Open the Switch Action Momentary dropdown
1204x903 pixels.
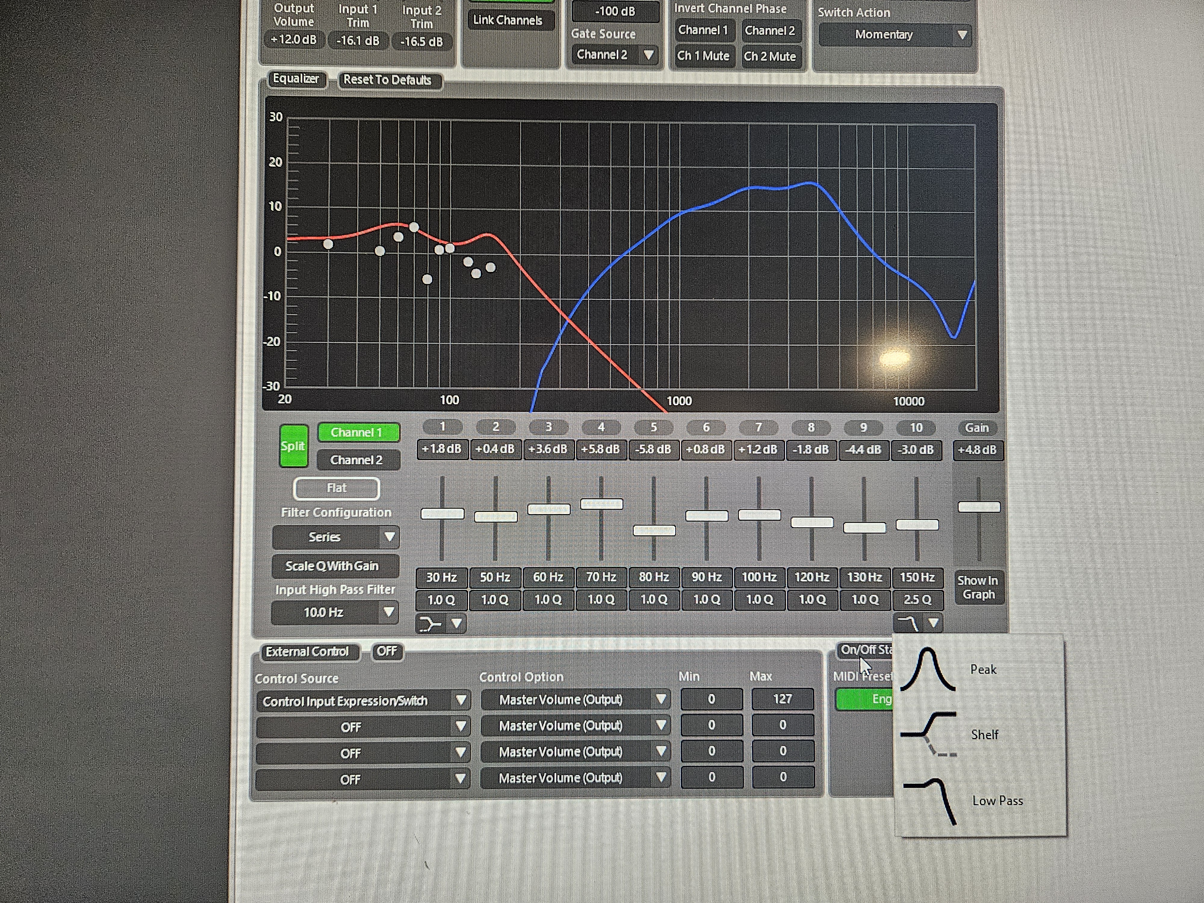click(x=894, y=35)
